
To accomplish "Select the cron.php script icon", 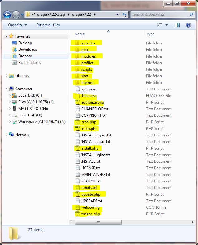I will [77, 122].
